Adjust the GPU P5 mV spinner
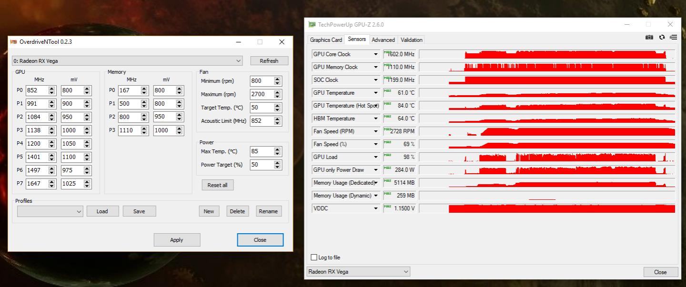686x287 pixels. pyautogui.click(x=87, y=157)
